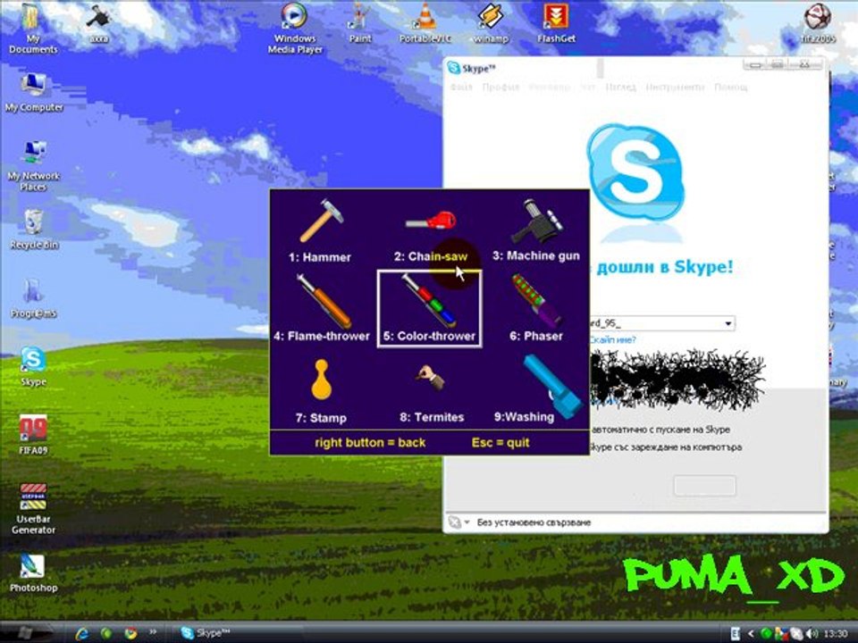Expand the quick launch overflow chevron

[153, 632]
